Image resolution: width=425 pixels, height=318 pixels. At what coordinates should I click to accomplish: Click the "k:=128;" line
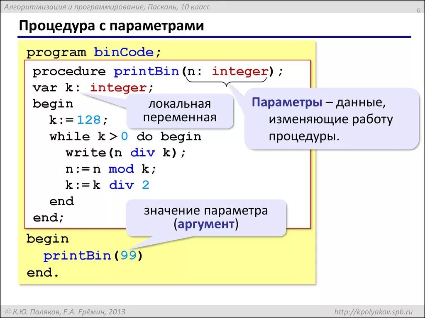click(78, 120)
